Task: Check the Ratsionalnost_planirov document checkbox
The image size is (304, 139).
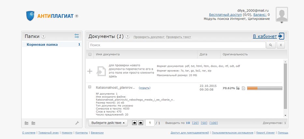Action: (x=90, y=87)
